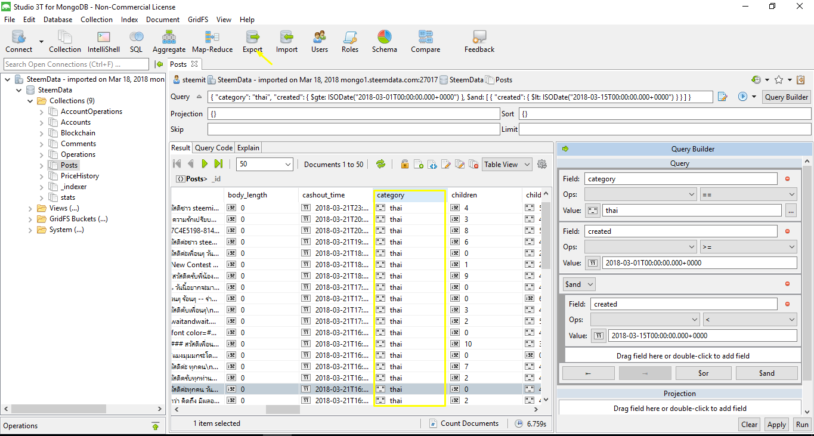Add a new document icon

tap(419, 164)
